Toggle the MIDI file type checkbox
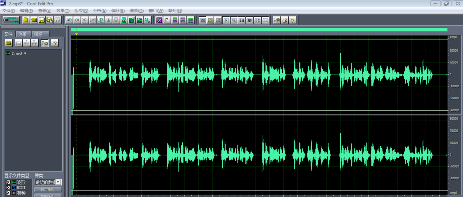The image size is (463, 197). click(7, 187)
